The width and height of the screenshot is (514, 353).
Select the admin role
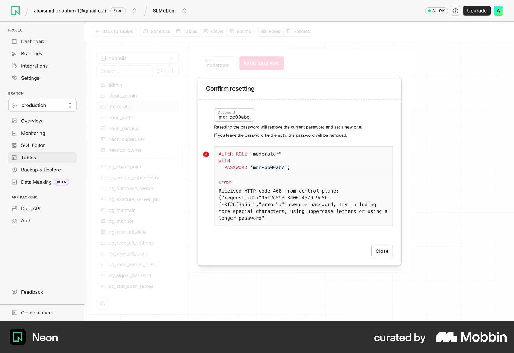click(137, 85)
